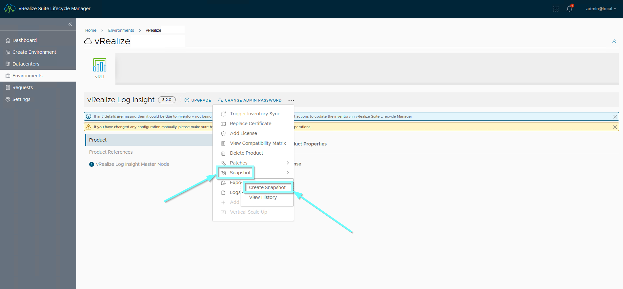623x289 pixels.
Task: Click the Export icon in the menu
Action: (223, 183)
